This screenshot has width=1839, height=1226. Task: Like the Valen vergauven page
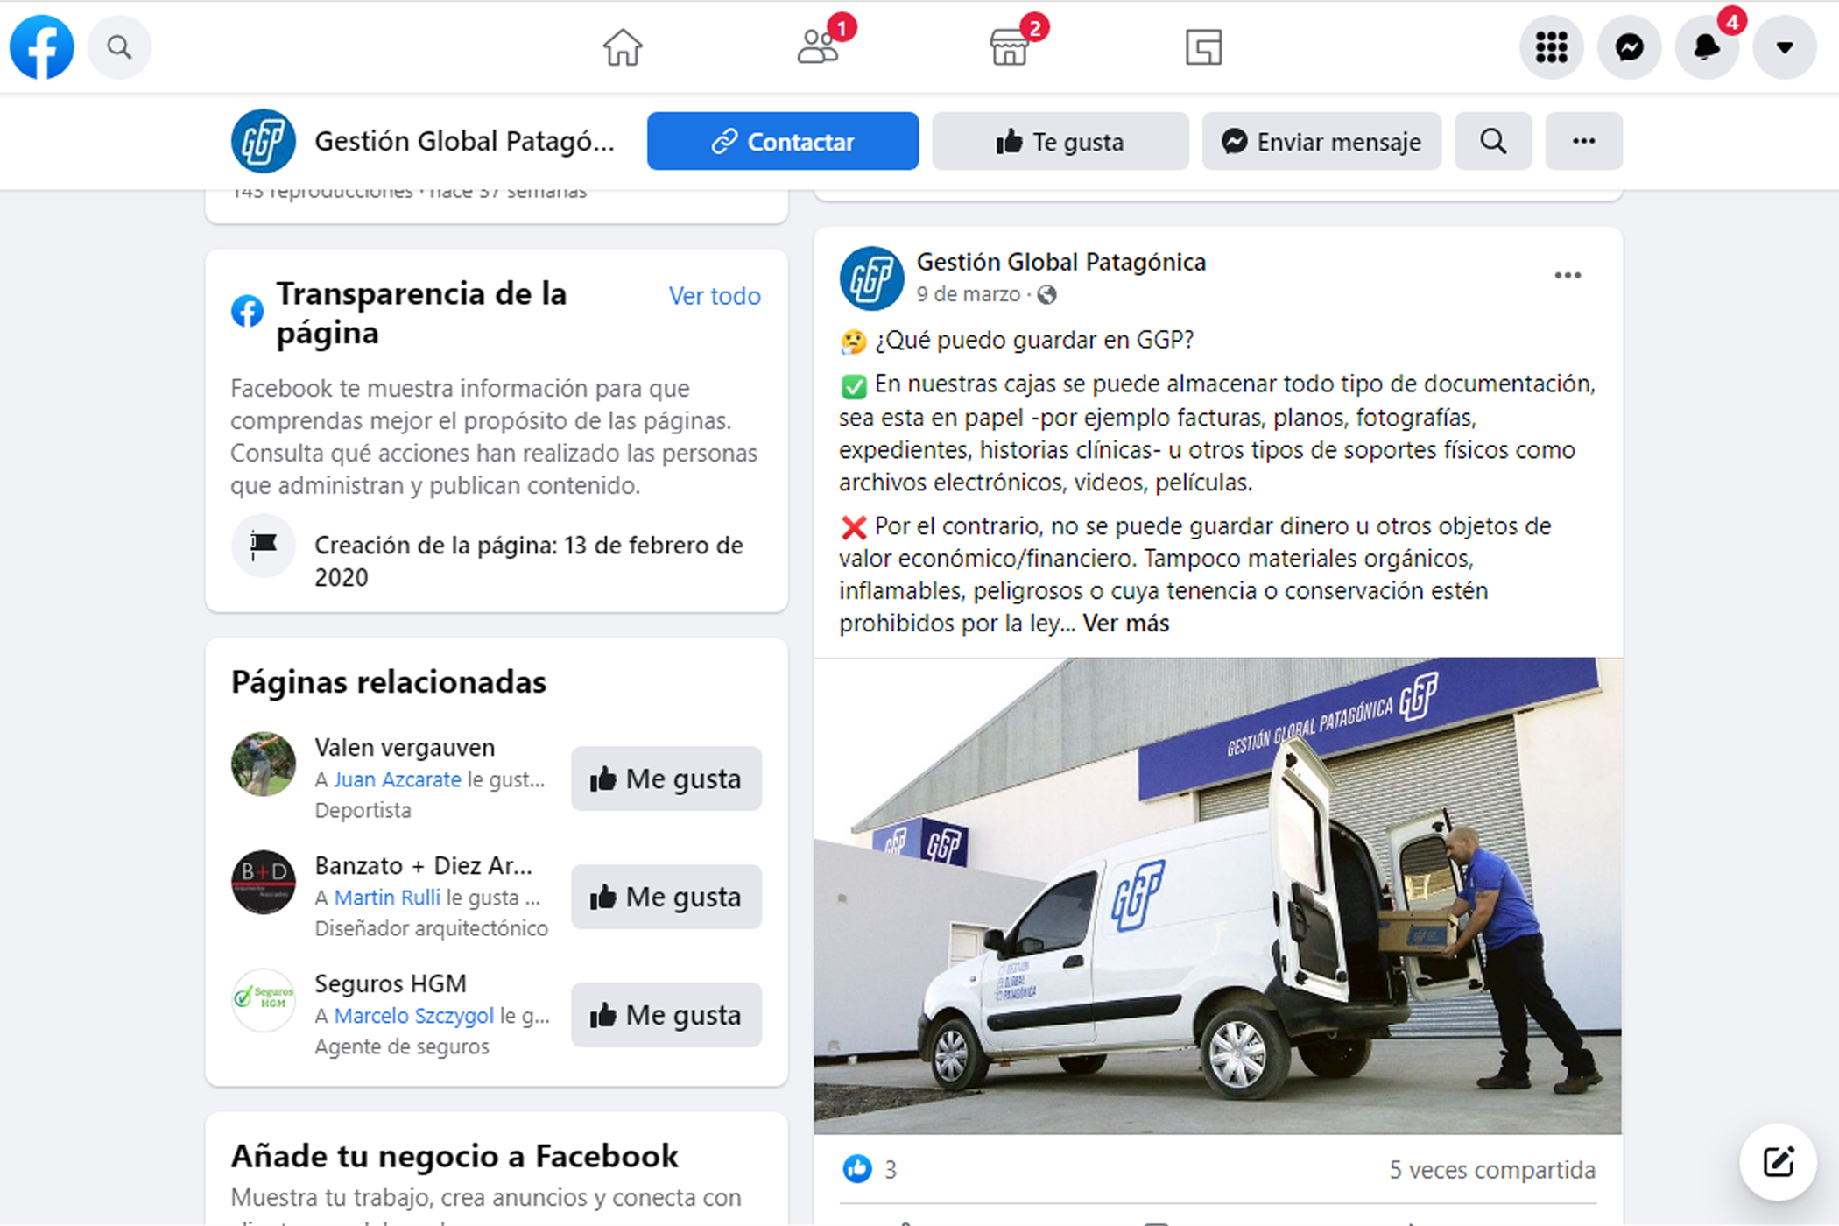click(x=666, y=779)
